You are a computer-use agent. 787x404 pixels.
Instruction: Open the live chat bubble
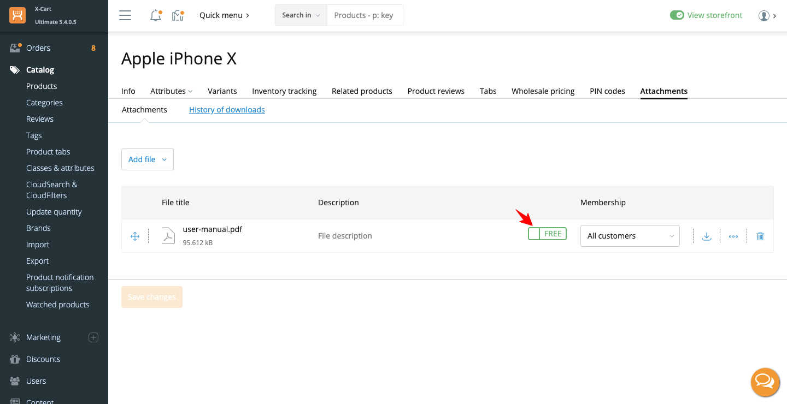(765, 382)
